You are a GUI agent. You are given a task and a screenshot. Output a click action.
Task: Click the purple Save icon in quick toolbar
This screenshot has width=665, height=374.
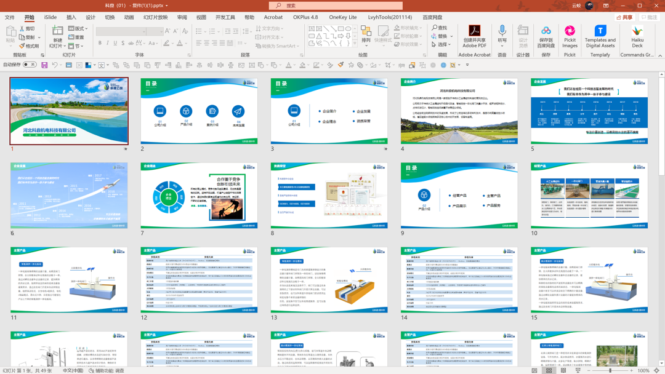pyautogui.click(x=44, y=65)
